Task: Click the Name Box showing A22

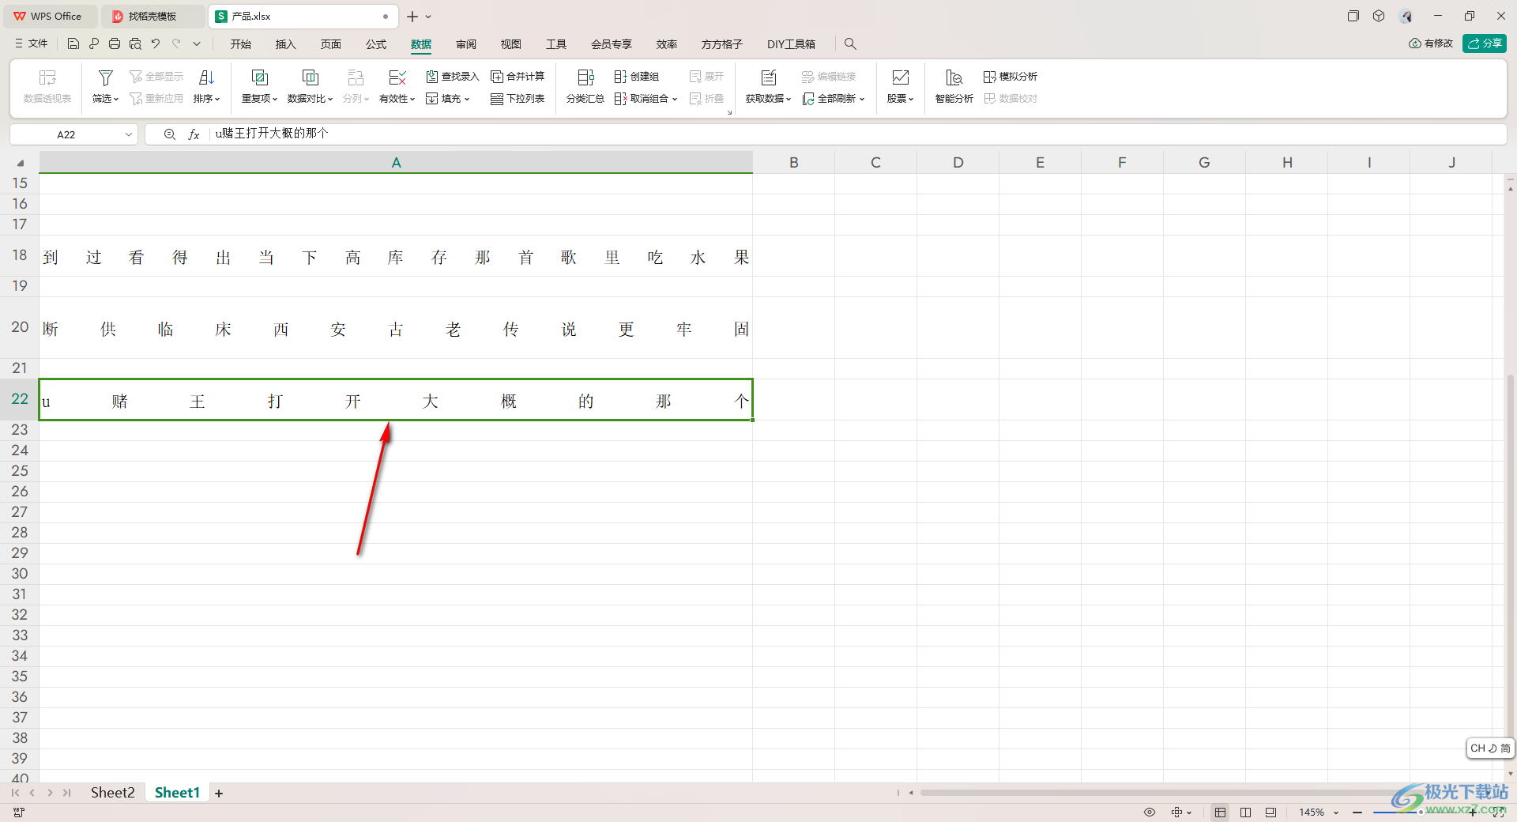Action: [x=66, y=134]
